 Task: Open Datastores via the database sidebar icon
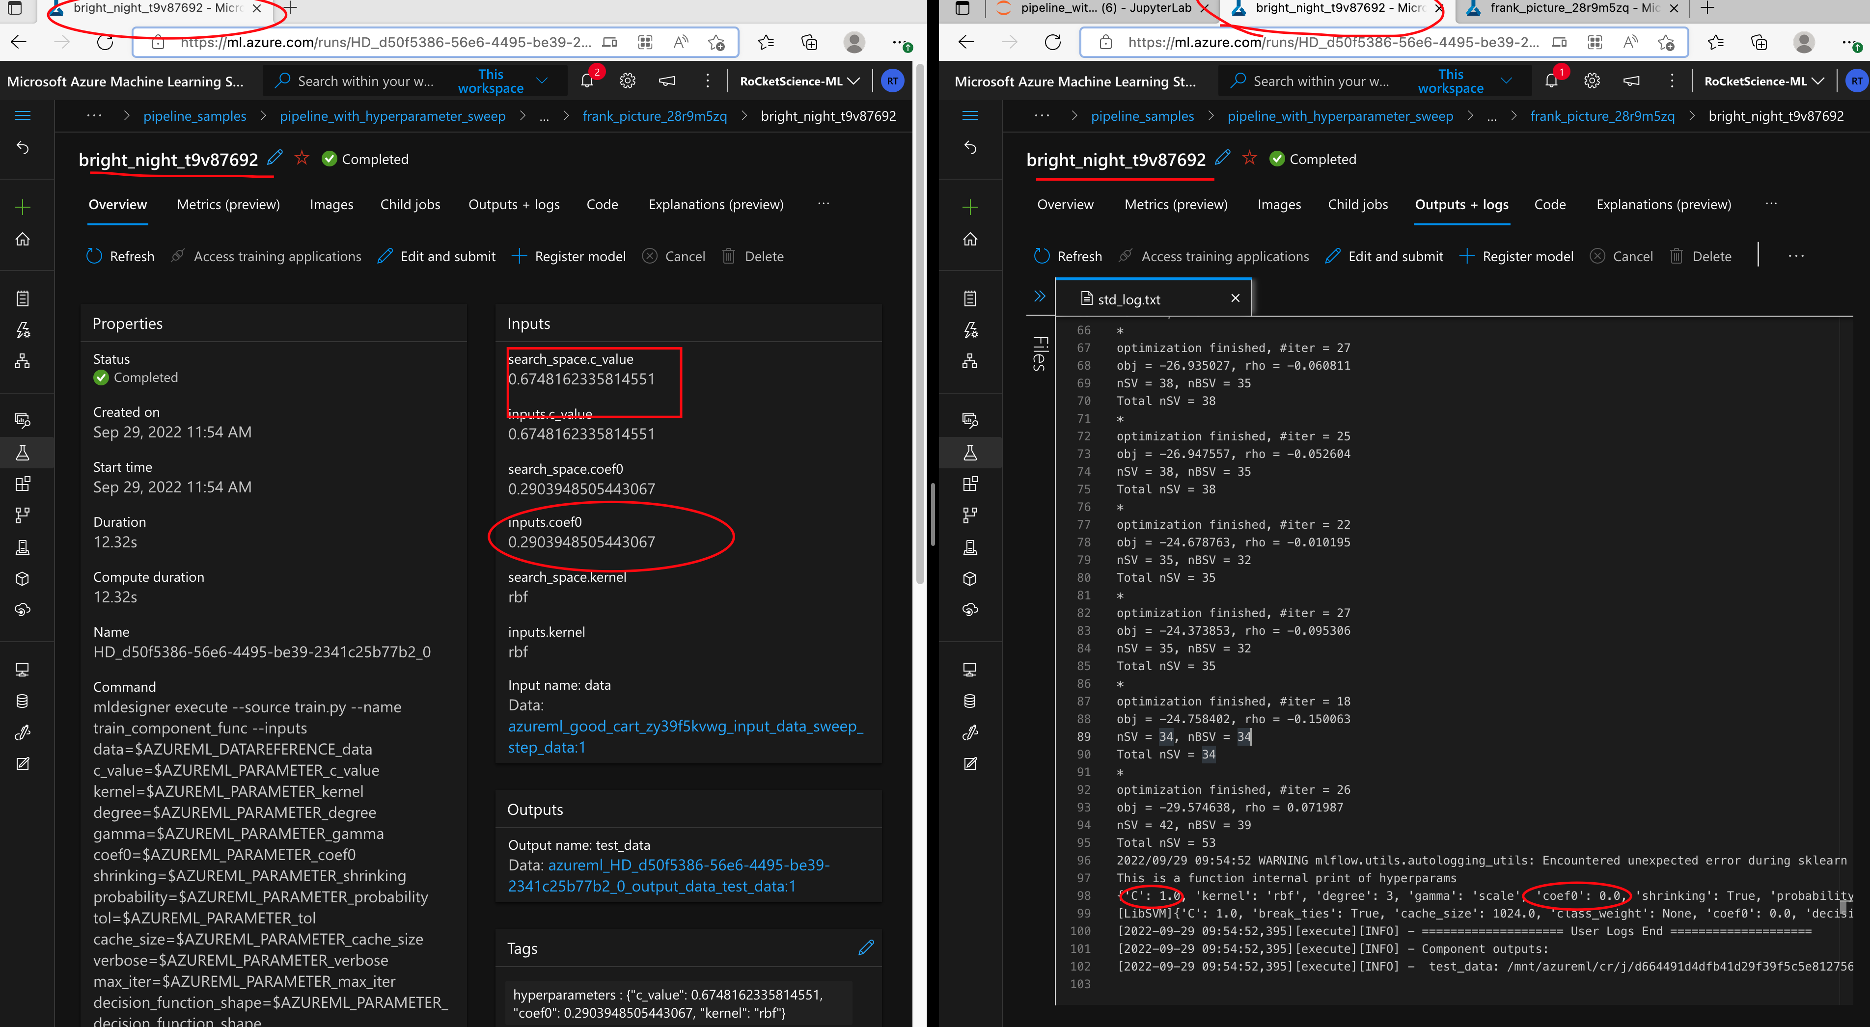pos(23,701)
